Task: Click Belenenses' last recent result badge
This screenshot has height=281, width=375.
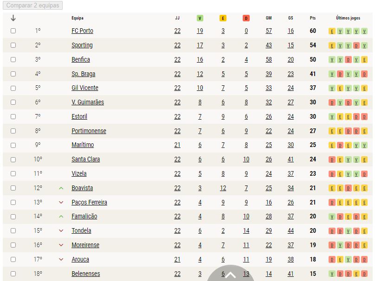Action: click(x=364, y=274)
